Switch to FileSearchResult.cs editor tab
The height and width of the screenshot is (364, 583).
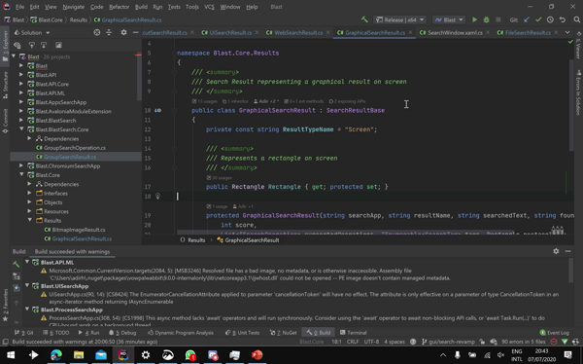(x=528, y=33)
